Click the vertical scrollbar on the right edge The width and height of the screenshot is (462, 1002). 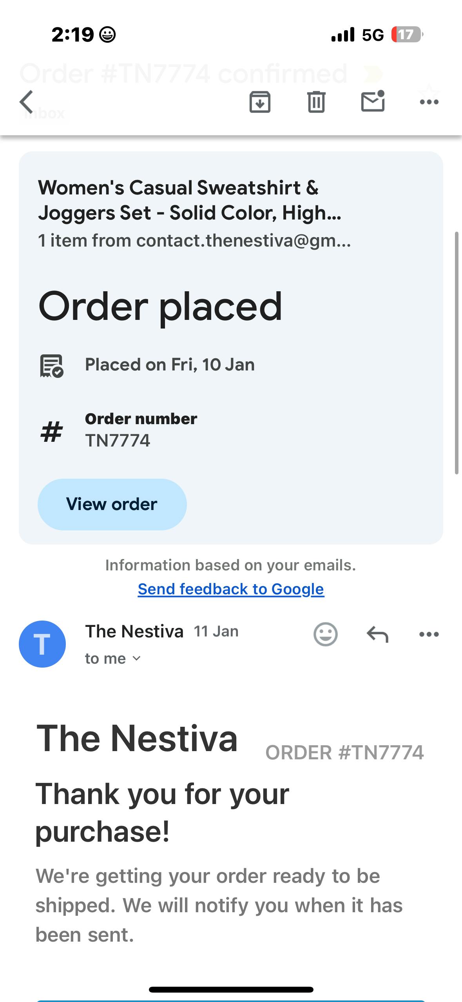457,353
